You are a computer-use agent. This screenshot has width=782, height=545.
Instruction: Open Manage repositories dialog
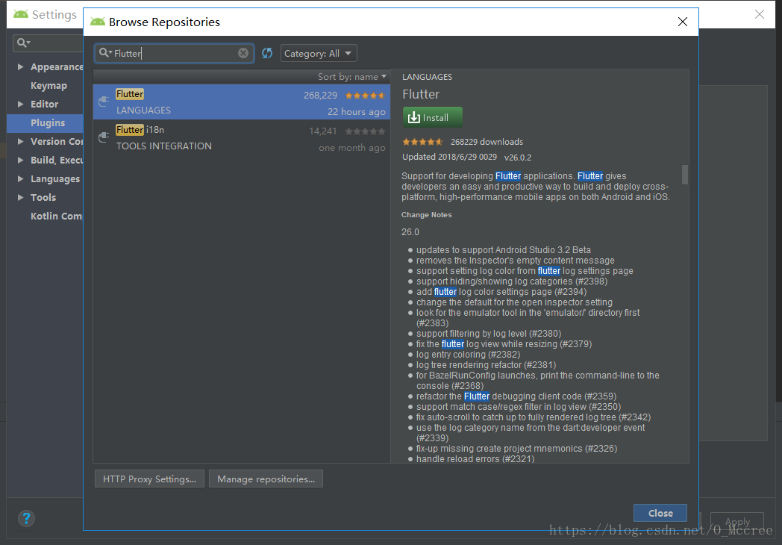[266, 479]
